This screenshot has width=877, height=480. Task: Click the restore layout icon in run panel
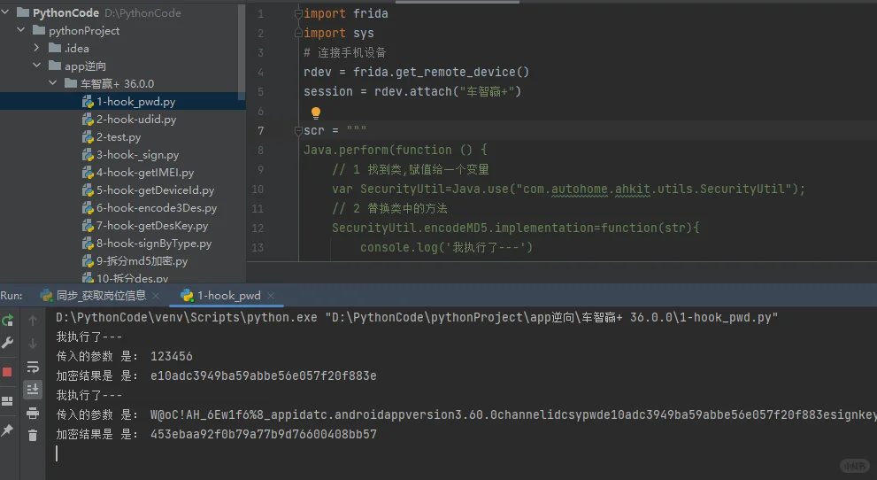coord(7,401)
